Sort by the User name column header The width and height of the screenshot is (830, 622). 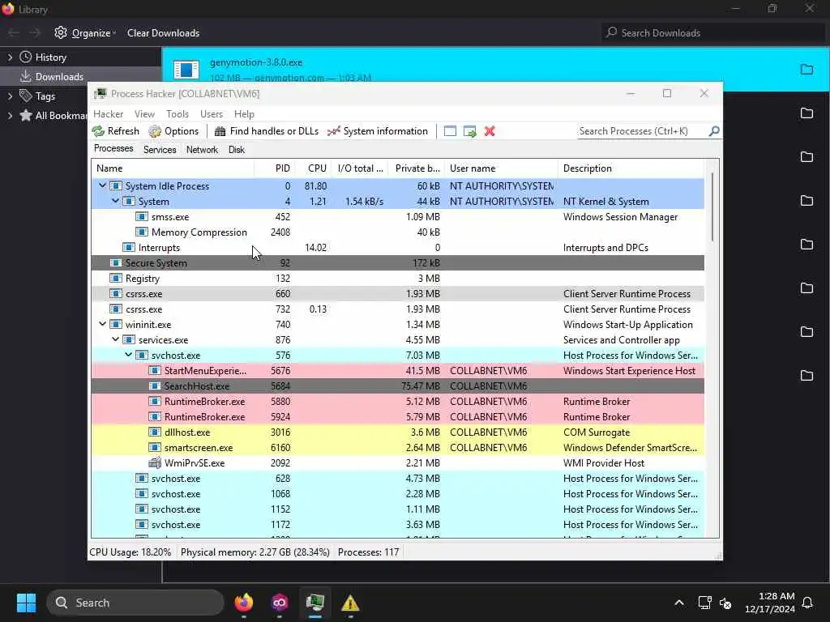pyautogui.click(x=501, y=168)
